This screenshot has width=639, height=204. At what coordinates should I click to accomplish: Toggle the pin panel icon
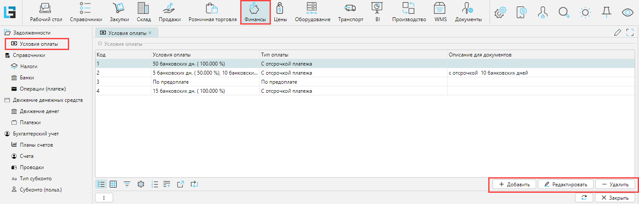coord(606,12)
